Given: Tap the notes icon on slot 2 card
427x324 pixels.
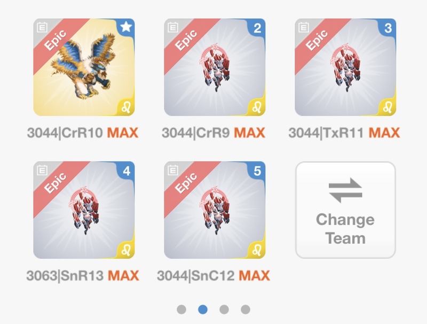Looking at the screenshot, I should point(173,27).
